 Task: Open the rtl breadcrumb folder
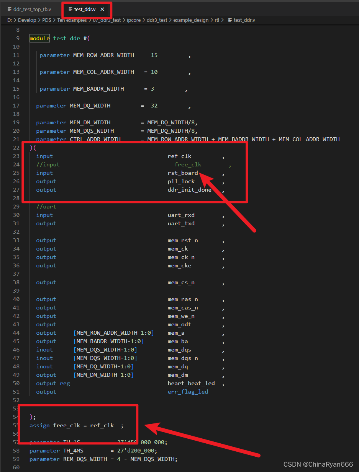[x=218, y=20]
